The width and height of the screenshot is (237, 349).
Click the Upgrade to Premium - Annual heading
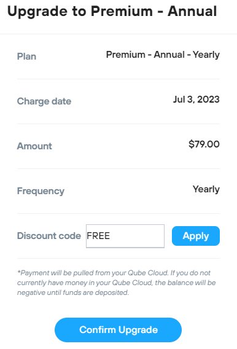112,11
